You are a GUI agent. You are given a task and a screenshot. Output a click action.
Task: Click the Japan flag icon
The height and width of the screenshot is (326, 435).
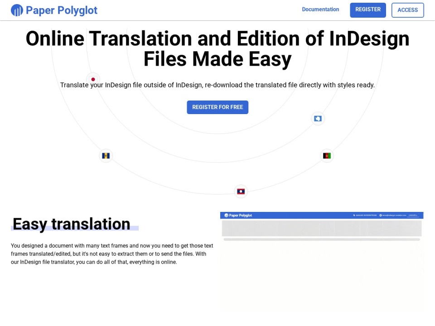[93, 79]
